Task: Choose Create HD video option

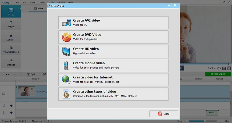Action: pyautogui.click(x=113, y=51)
